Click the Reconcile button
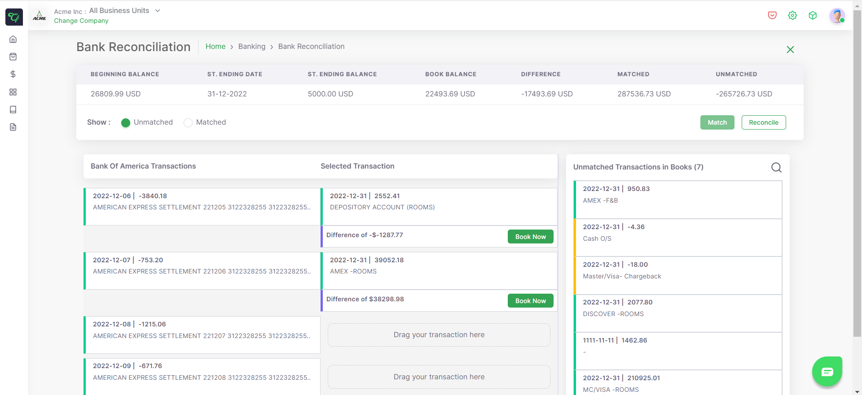The width and height of the screenshot is (862, 395). 764,122
